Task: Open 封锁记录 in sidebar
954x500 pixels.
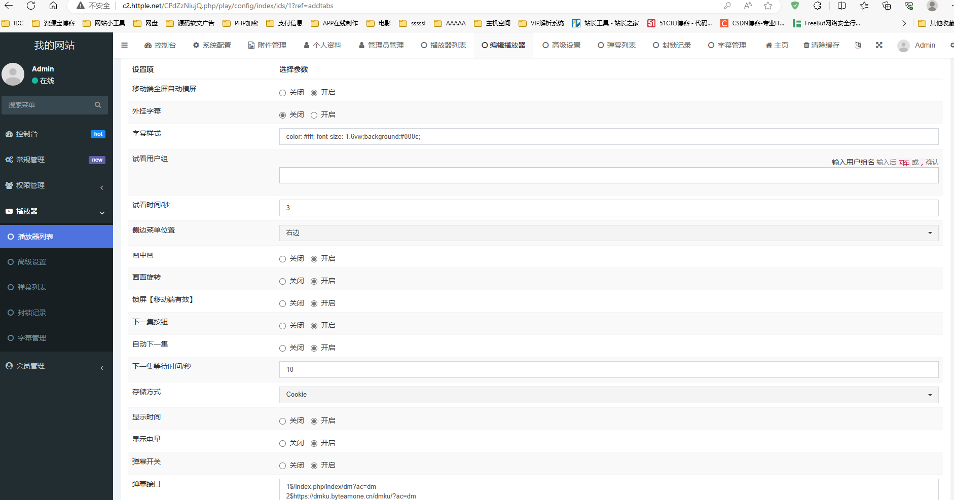Action: pos(56,313)
